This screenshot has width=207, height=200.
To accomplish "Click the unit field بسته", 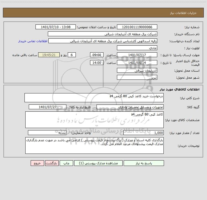I will (47, 133).
